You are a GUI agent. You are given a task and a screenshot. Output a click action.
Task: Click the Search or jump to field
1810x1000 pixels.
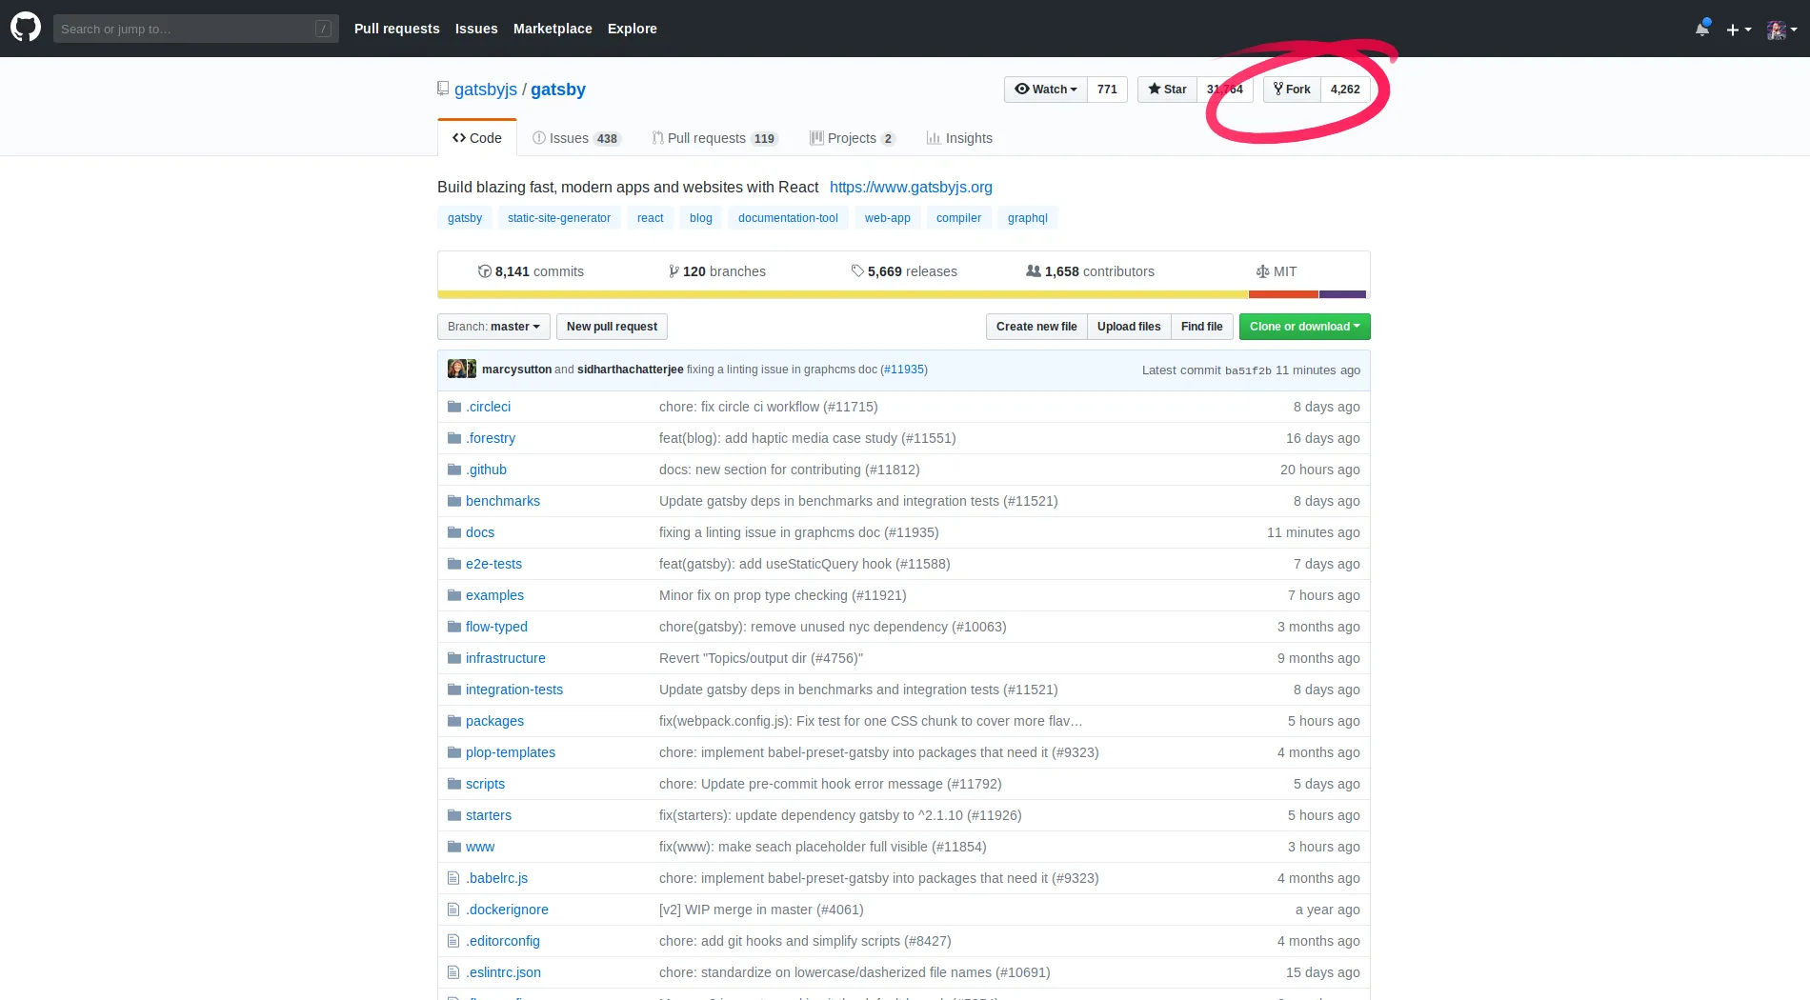point(195,29)
